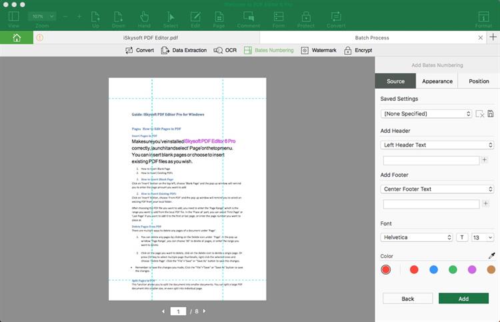Choose Watermark batch option
This screenshot has height=322, width=500.
[x=319, y=51]
